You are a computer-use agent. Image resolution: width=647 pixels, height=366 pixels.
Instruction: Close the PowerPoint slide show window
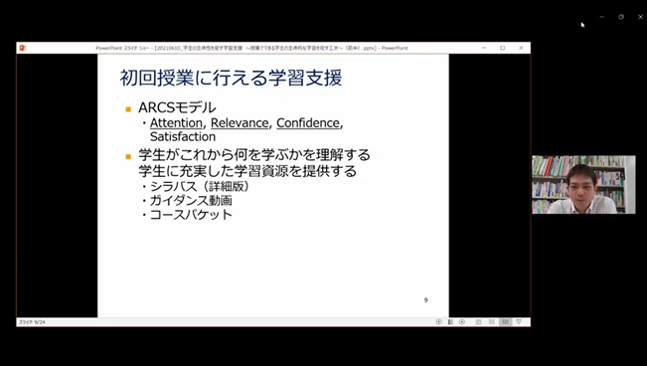pos(521,48)
